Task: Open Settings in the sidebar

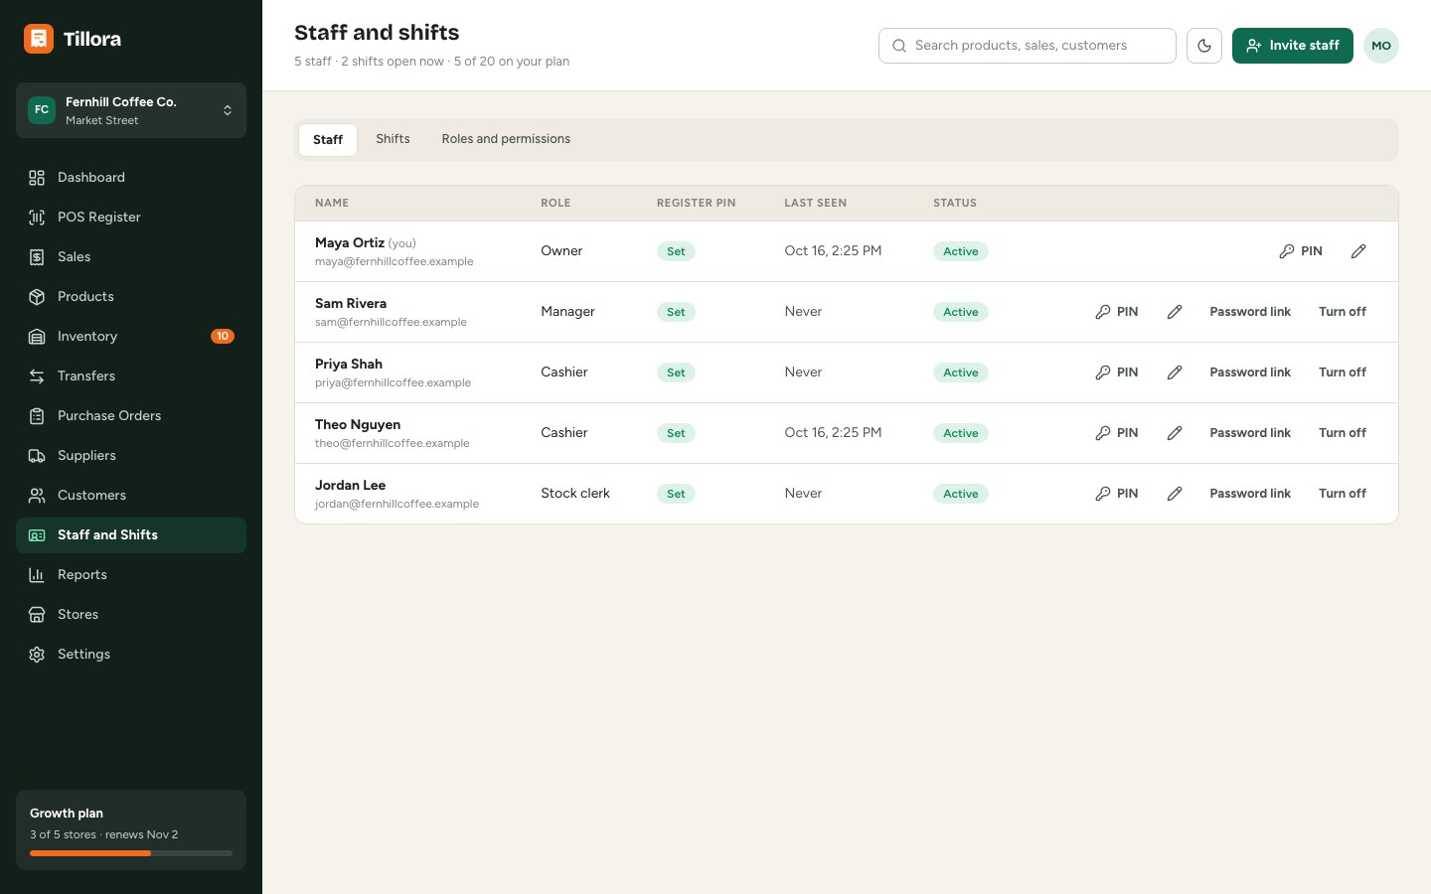Action: (x=131, y=655)
